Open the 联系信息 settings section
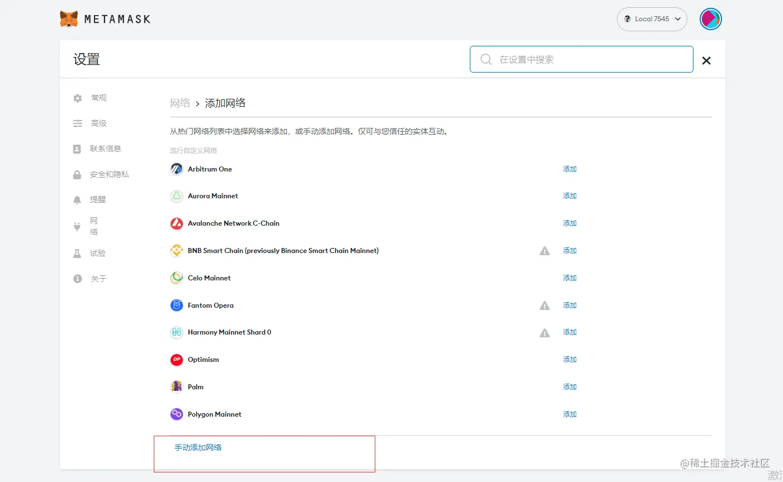Image resolution: width=783 pixels, height=482 pixels. [x=106, y=149]
